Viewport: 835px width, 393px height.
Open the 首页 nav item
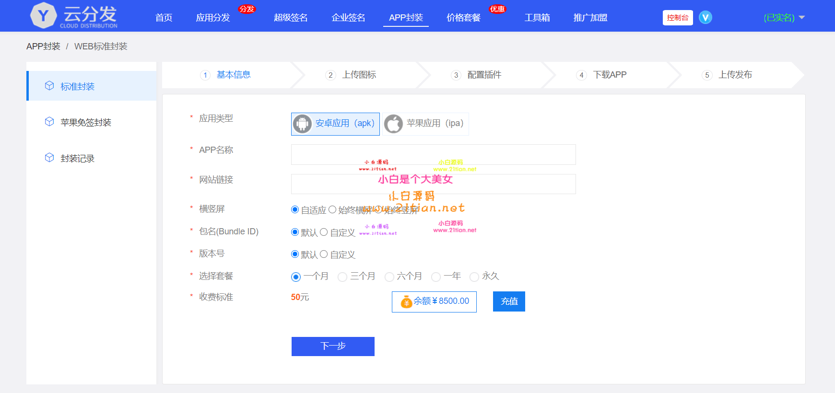[164, 18]
